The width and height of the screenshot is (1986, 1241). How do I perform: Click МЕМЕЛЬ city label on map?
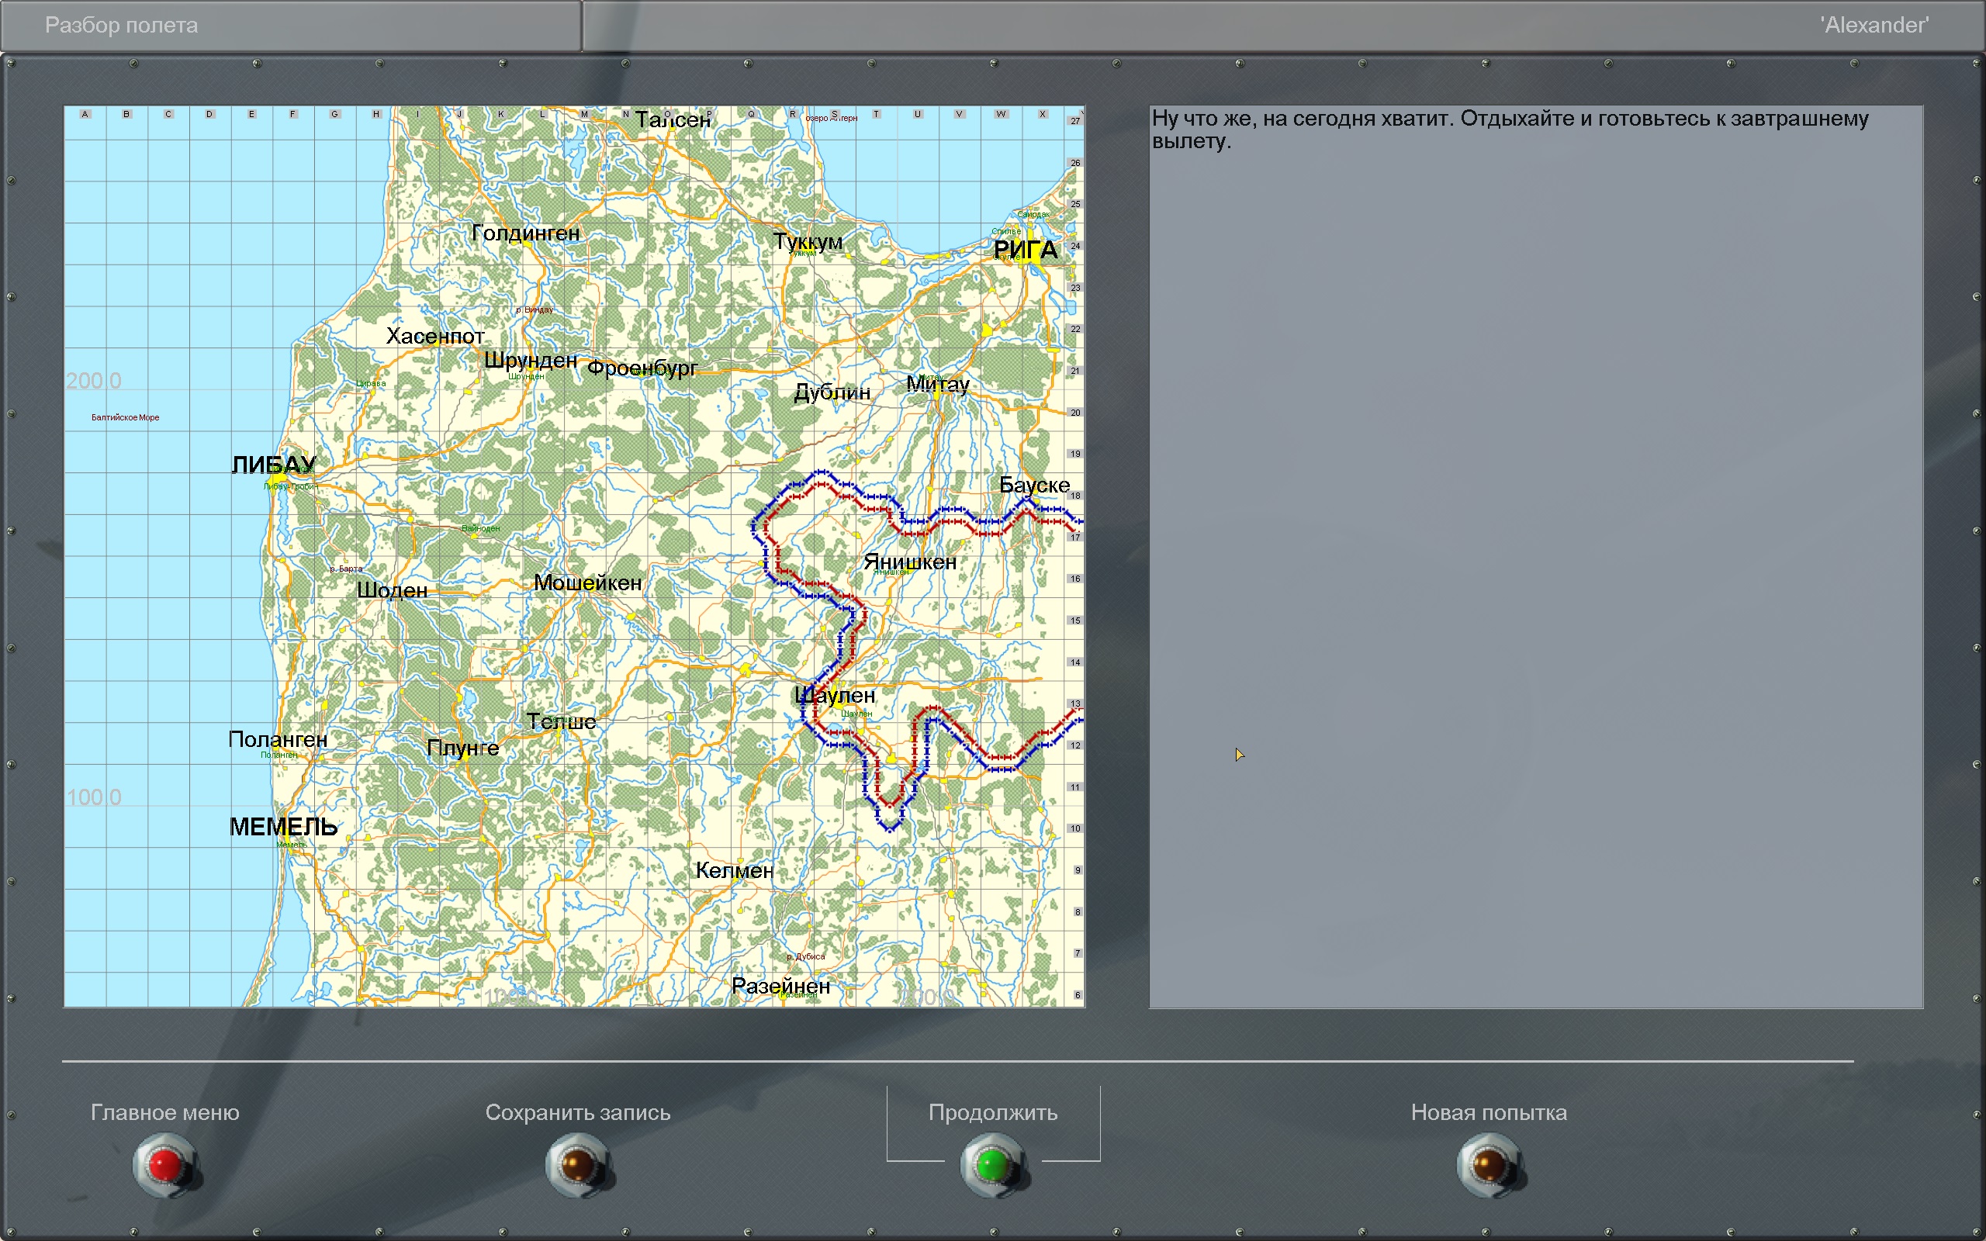[283, 827]
